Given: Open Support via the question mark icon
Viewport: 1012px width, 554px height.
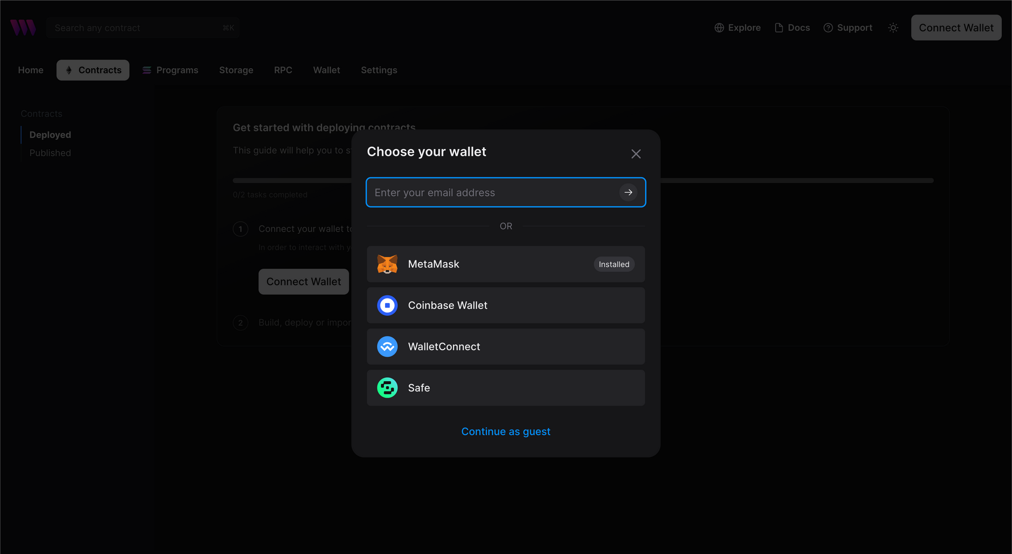Looking at the screenshot, I should coord(828,28).
